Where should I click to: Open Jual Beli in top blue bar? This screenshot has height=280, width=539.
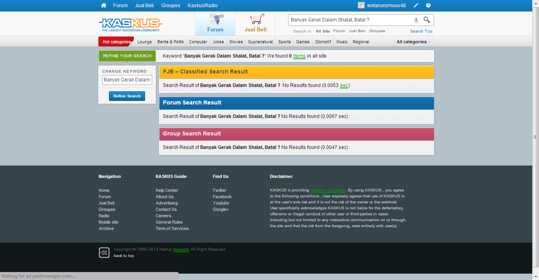point(144,5)
